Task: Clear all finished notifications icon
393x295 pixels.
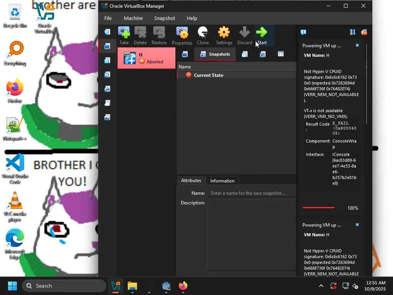Action: 364,32
